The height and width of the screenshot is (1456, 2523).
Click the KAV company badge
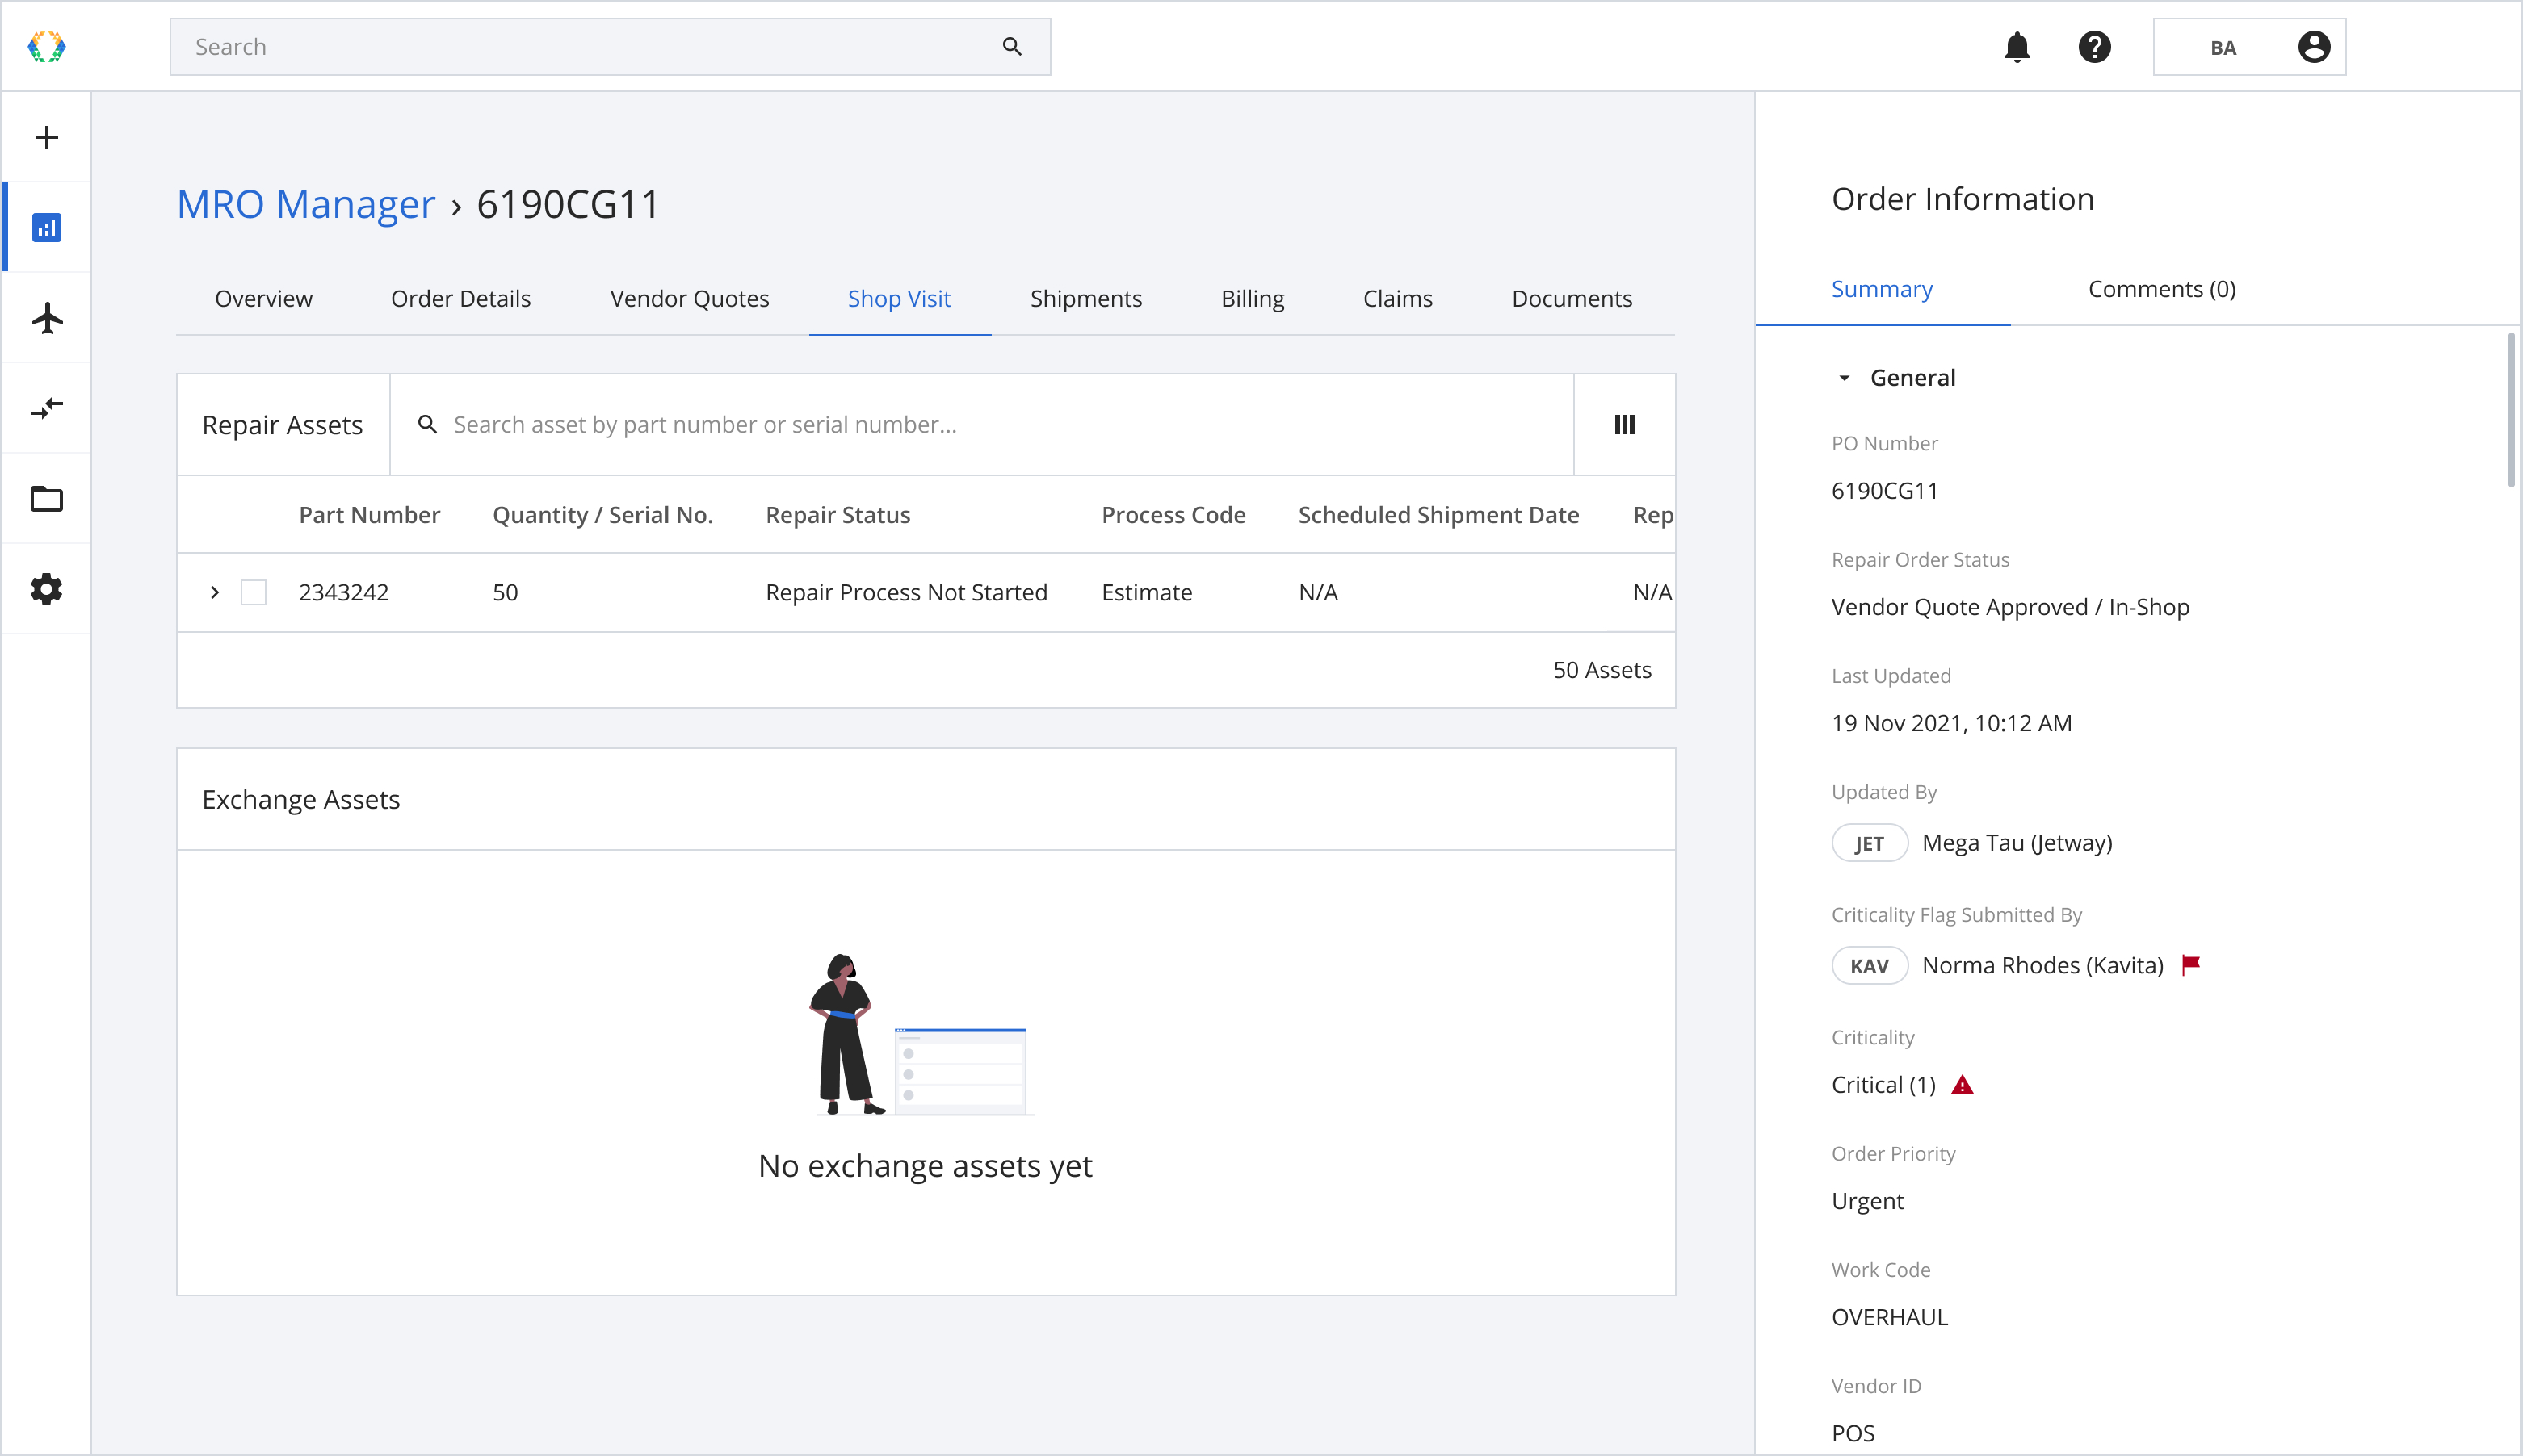click(x=1869, y=966)
